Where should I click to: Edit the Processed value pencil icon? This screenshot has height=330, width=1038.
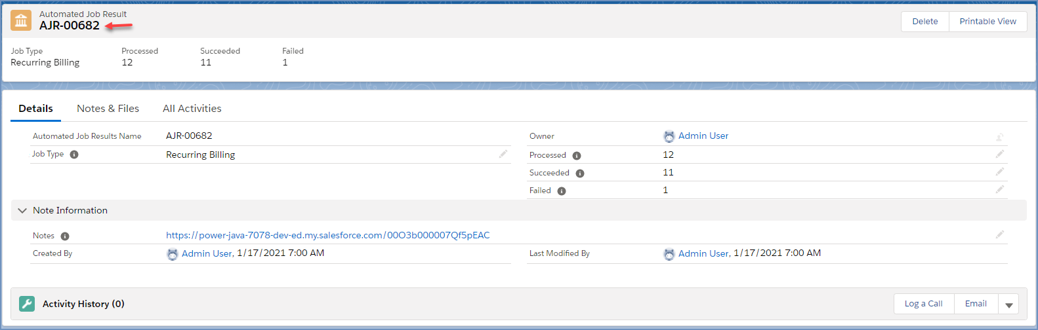pyautogui.click(x=1000, y=154)
